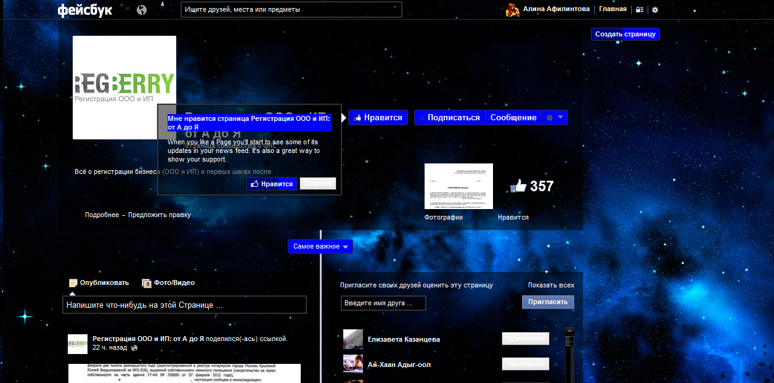
Task: Open the Нравится label under 357
Action: tap(513, 218)
